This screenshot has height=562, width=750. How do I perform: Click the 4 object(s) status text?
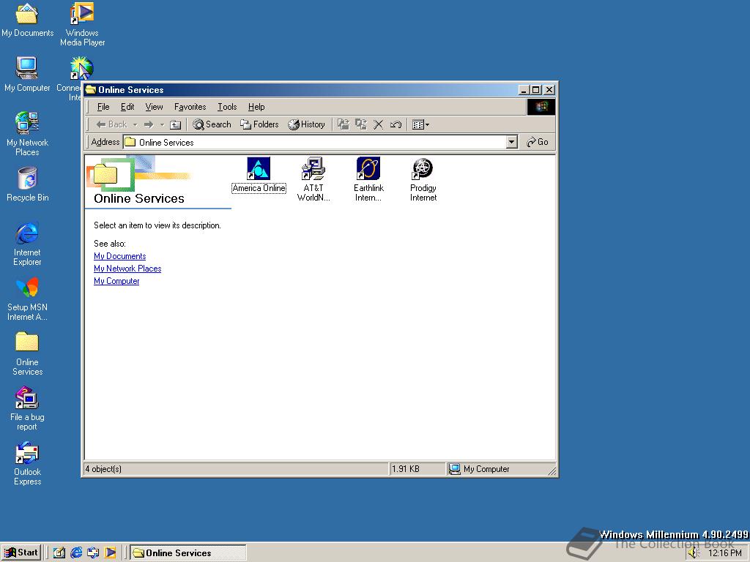[x=104, y=469]
